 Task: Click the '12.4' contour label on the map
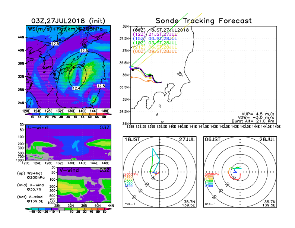[x=76, y=88]
